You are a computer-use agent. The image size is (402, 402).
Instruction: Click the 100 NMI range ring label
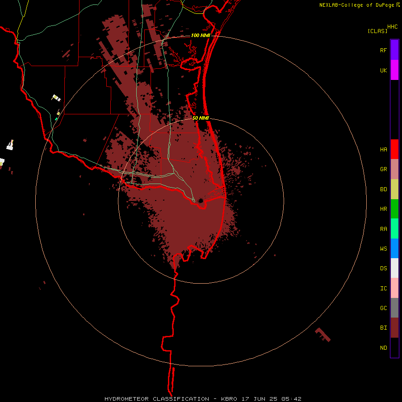pos(201,35)
